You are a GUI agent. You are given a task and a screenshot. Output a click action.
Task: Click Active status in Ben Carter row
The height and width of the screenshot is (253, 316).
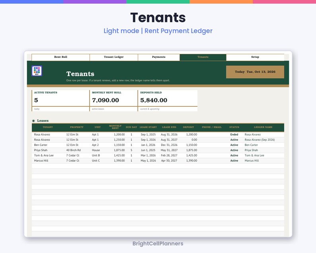[234, 145]
